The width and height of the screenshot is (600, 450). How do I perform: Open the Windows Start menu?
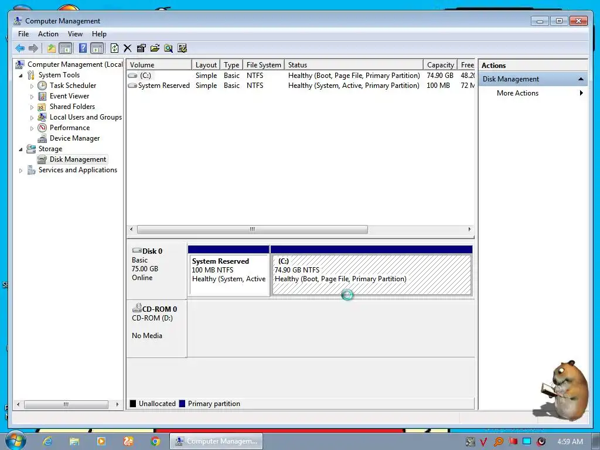pyautogui.click(x=15, y=441)
